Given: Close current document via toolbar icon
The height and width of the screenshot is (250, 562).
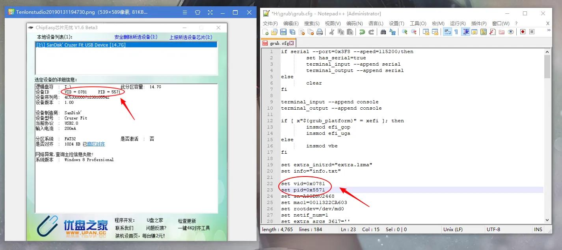Looking at the screenshot, I should pos(301,32).
